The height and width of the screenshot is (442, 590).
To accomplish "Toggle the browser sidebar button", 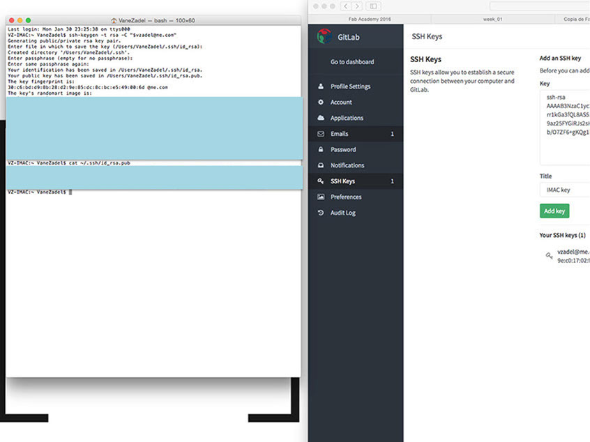I will pos(373,6).
